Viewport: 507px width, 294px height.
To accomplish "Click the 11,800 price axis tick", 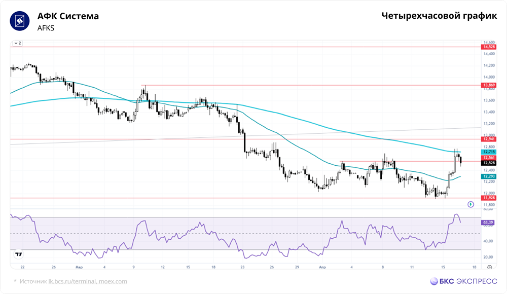I will 489,205.
